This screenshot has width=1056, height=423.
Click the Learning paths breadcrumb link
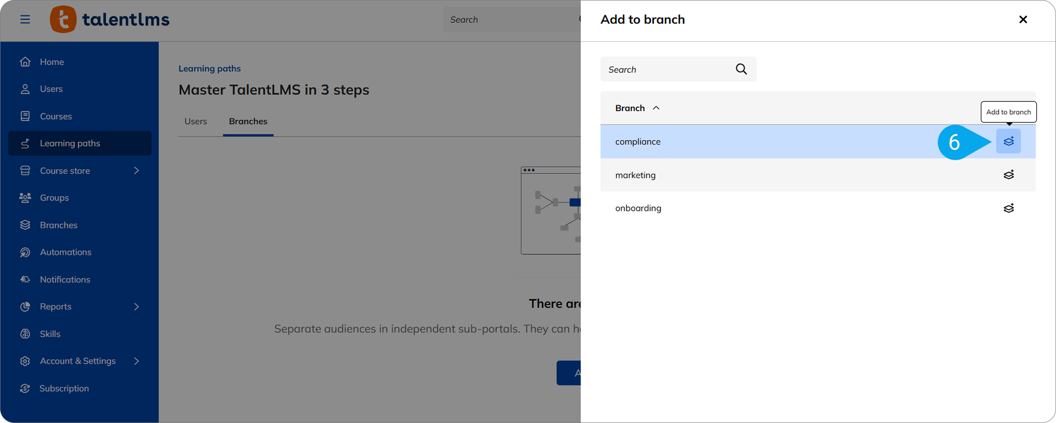point(209,68)
